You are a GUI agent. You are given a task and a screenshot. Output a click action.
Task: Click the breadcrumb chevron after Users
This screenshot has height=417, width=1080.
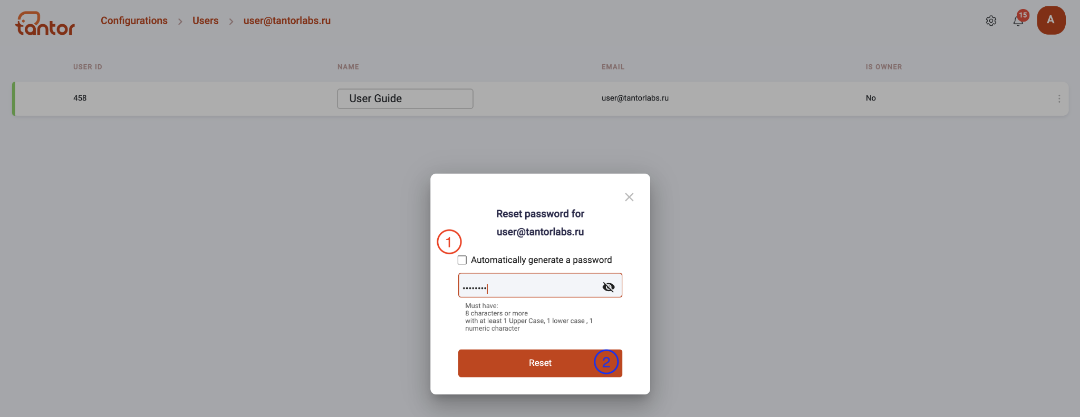click(x=231, y=22)
